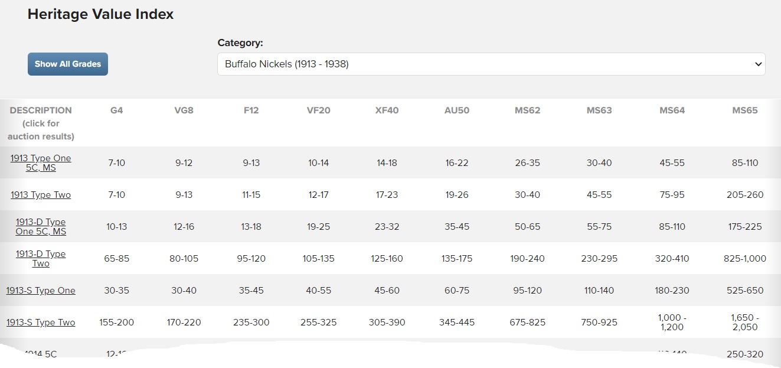Select the XF40 column header
Screen dimensions: 781x368
[x=387, y=110]
